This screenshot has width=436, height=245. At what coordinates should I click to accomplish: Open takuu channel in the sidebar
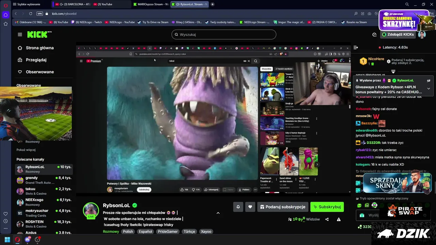44,191
